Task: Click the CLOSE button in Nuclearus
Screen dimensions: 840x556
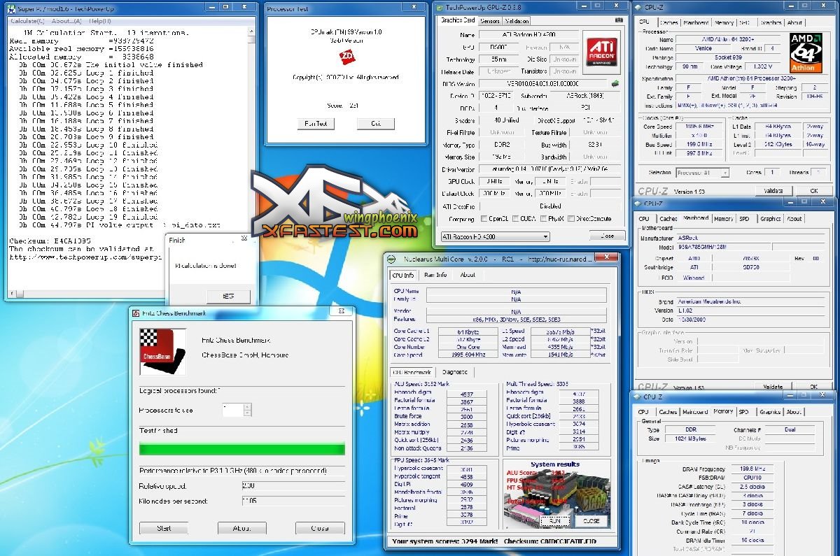Action: pyautogui.click(x=591, y=520)
